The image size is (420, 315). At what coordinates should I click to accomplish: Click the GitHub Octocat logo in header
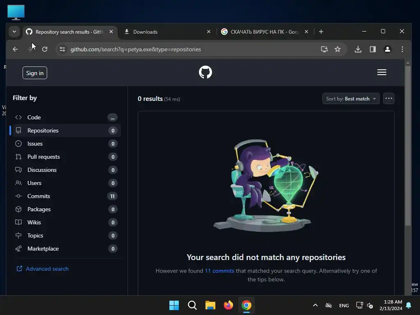click(205, 72)
